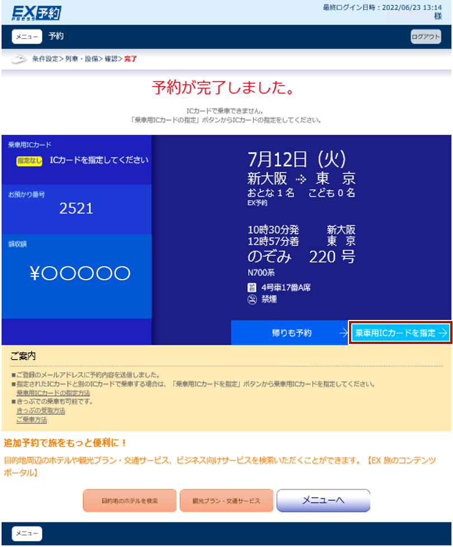Click the 予約が完了しました heading

[224, 88]
